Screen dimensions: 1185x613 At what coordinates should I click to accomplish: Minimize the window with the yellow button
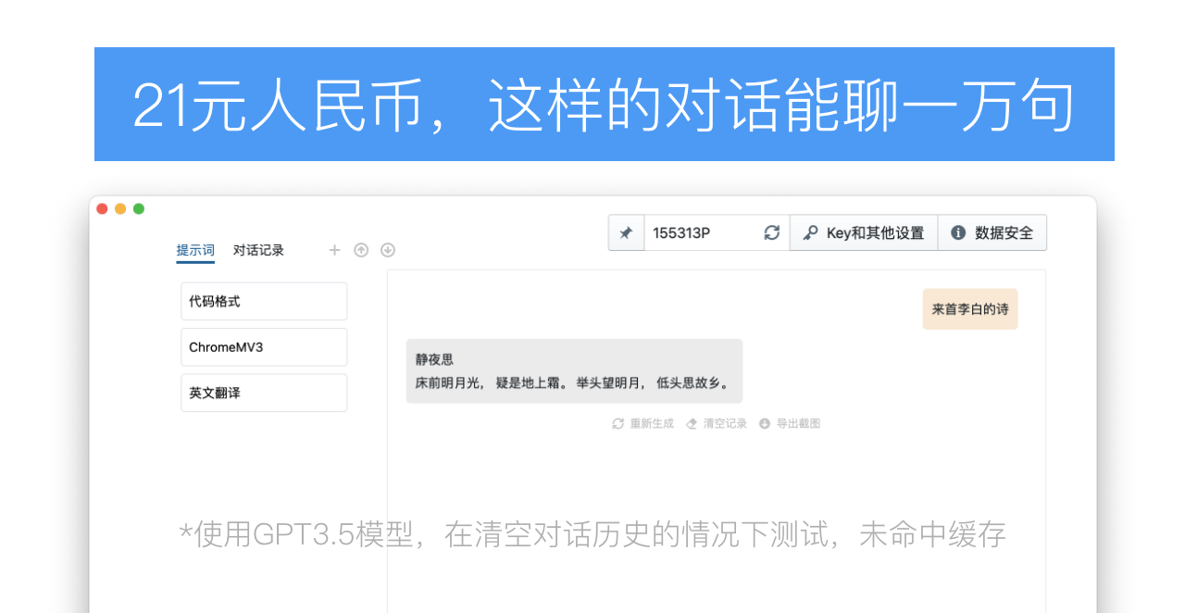[x=120, y=209]
